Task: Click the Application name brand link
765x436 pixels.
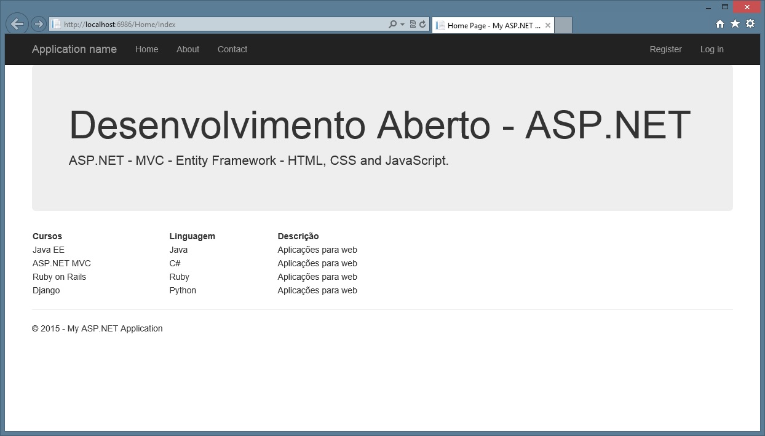Action: [74, 49]
